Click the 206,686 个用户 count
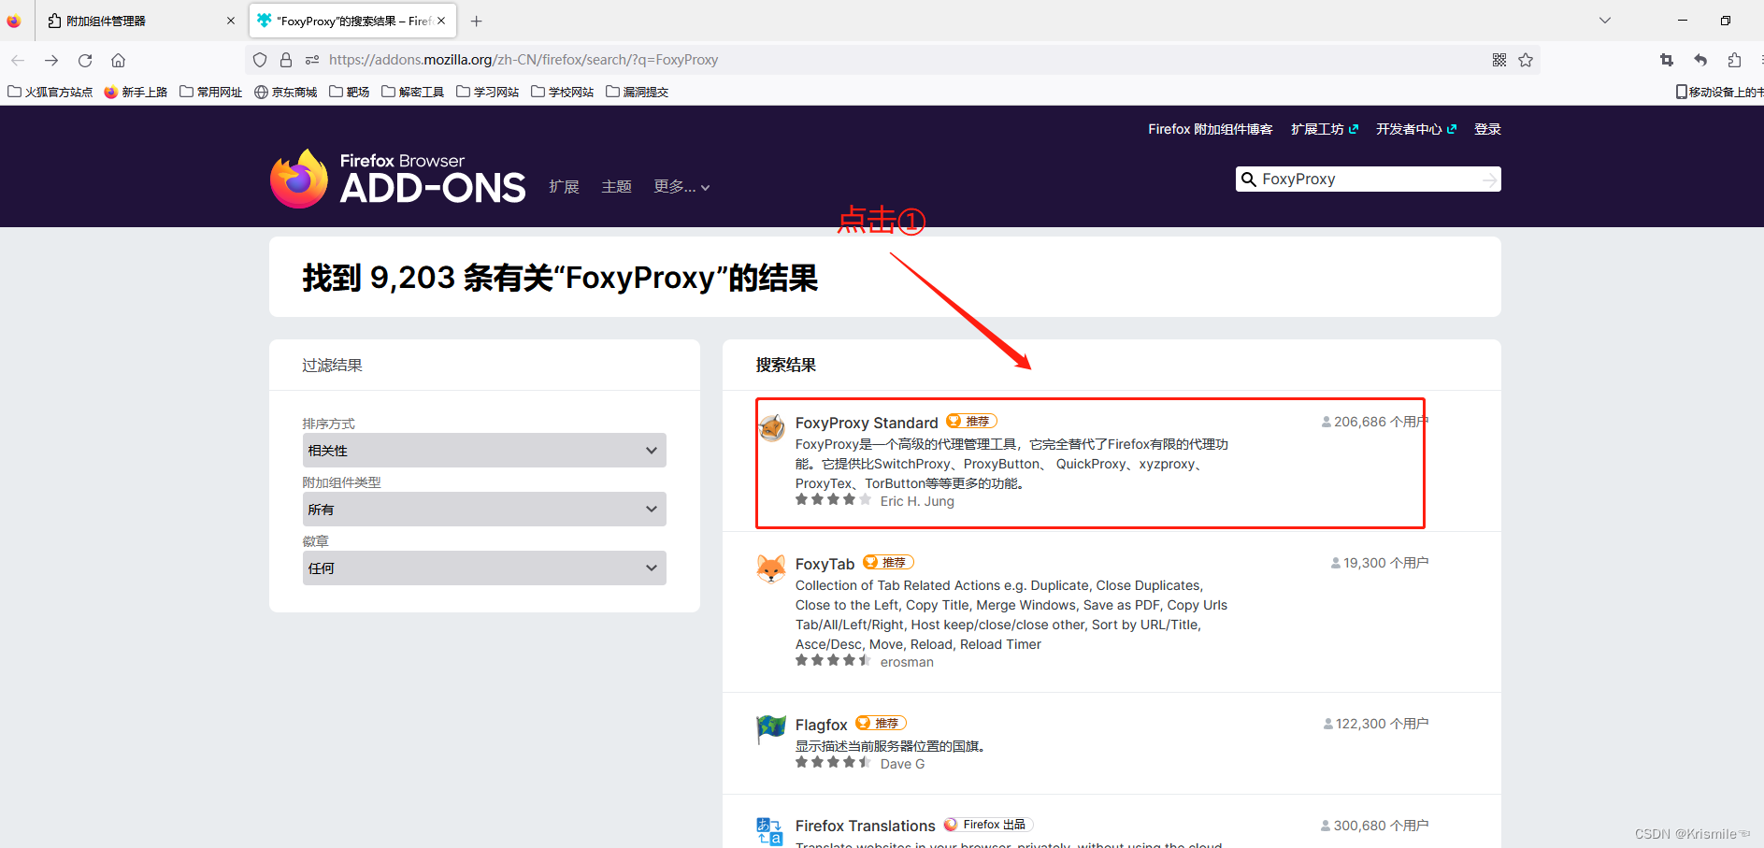The height and width of the screenshot is (848, 1764). point(1375,422)
